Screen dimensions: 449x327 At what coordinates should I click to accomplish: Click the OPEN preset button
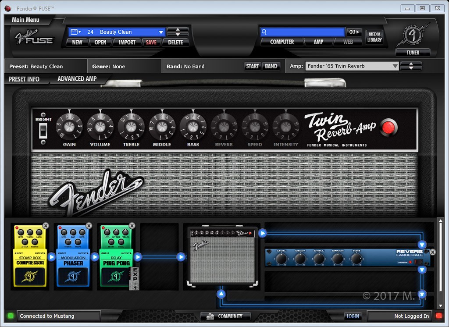click(x=100, y=42)
